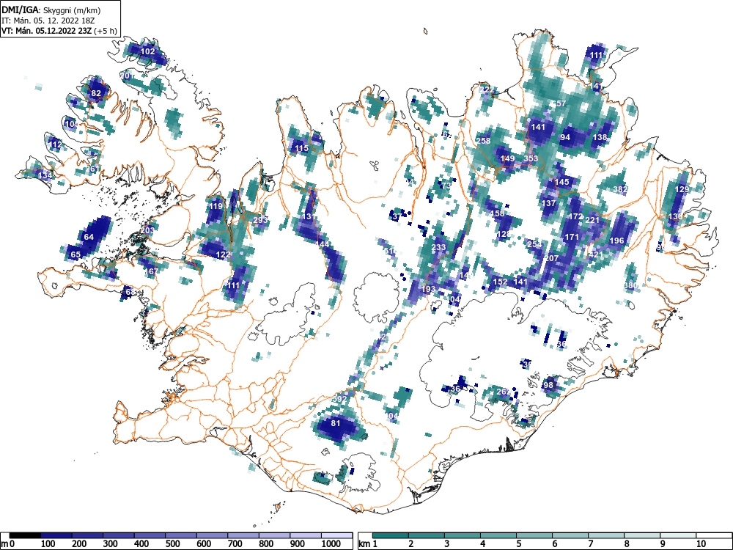
Task: Click the '800' label in the metre legend
Action: coord(266,544)
